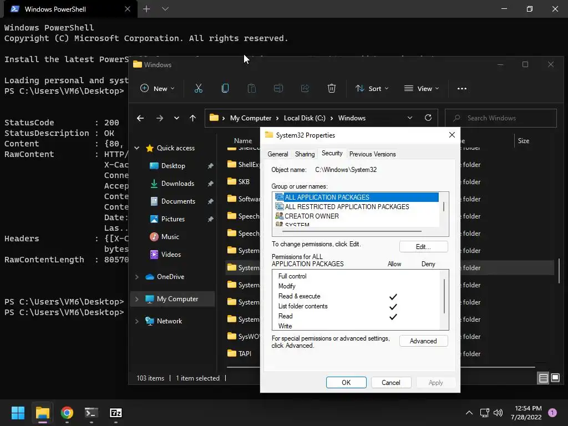This screenshot has height=426, width=568.
Task: Click the network icon in system tray
Action: tap(484, 413)
